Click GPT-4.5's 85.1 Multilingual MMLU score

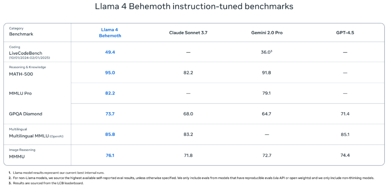click(345, 134)
